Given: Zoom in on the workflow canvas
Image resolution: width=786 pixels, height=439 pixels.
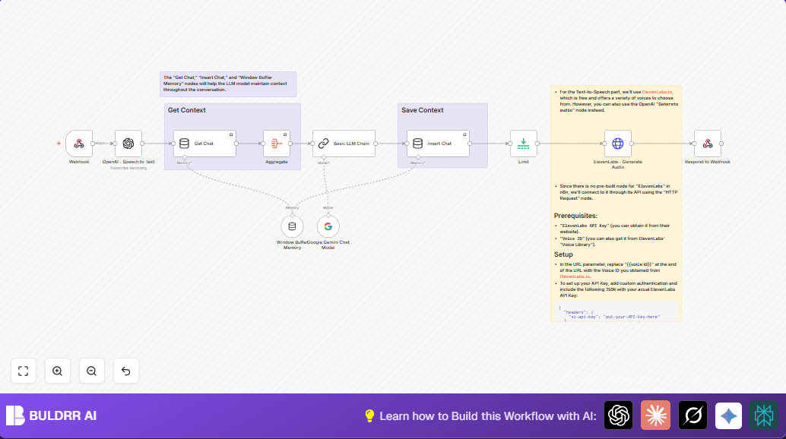Looking at the screenshot, I should pos(58,371).
